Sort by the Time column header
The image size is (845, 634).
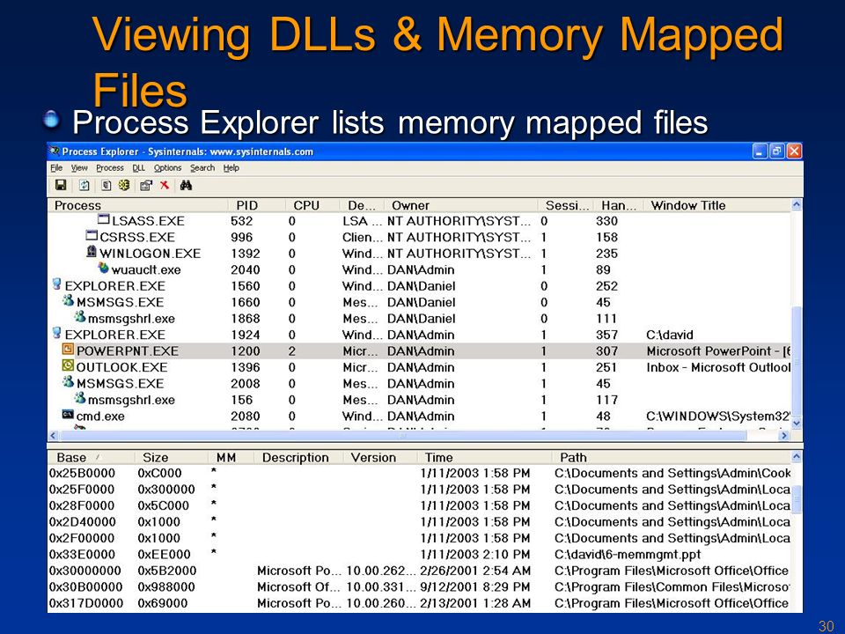pos(485,458)
